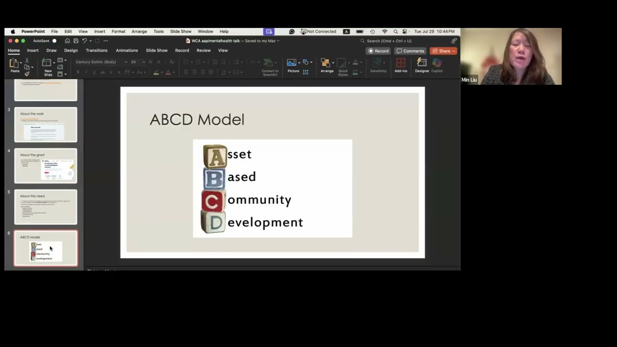Click the Home icon in title bar

(x=67, y=41)
